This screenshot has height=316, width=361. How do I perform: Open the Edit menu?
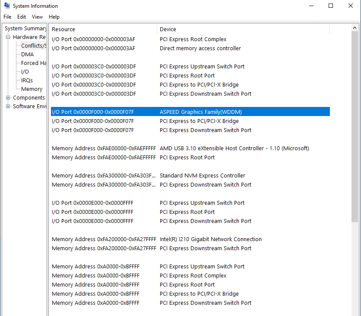[x=22, y=17]
